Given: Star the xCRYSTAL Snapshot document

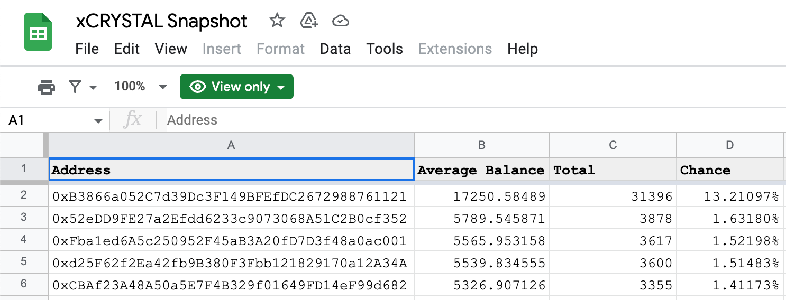Looking at the screenshot, I should coord(277,21).
